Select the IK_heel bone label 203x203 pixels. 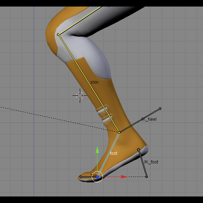point(149,119)
